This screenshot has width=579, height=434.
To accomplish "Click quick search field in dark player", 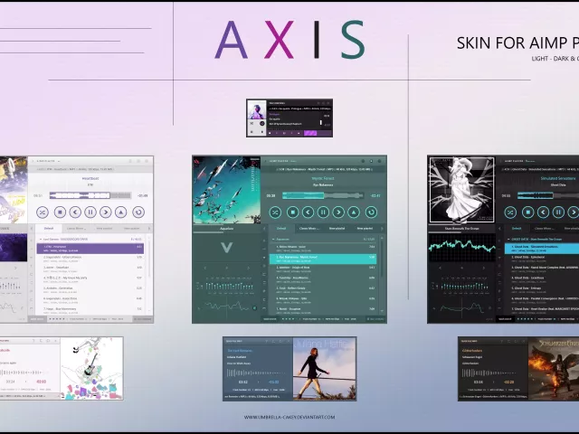I will pos(505,319).
